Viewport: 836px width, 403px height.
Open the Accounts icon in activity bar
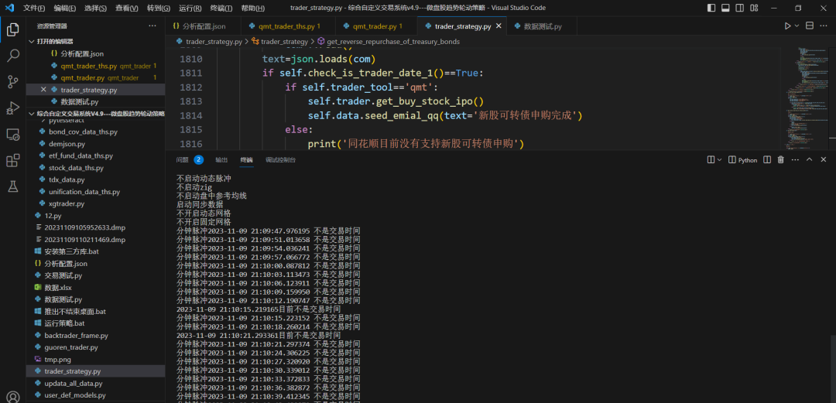13,397
